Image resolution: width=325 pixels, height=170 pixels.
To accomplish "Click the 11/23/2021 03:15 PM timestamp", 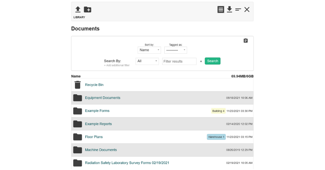I will [239, 137].
